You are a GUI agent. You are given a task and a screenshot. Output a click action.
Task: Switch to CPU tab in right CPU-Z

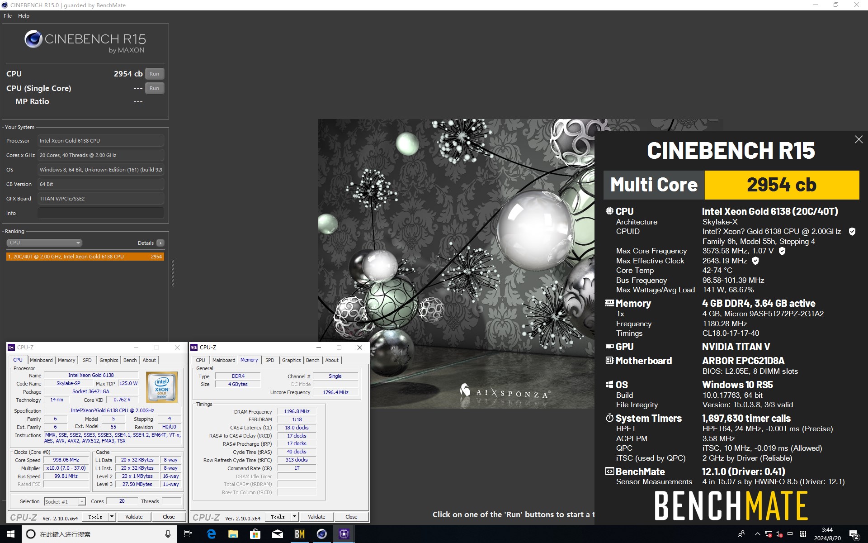(x=200, y=360)
